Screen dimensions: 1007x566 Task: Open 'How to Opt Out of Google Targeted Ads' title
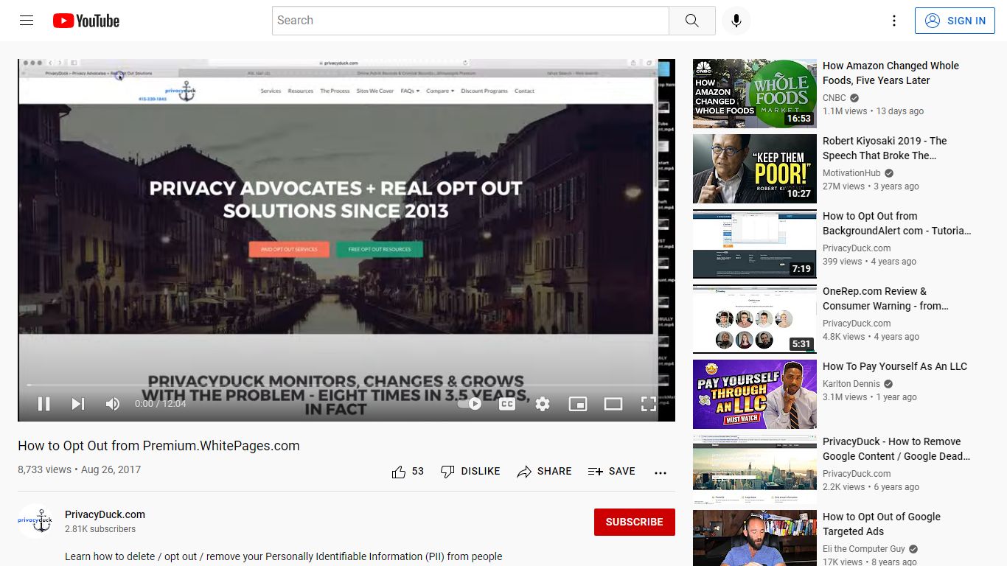click(882, 524)
